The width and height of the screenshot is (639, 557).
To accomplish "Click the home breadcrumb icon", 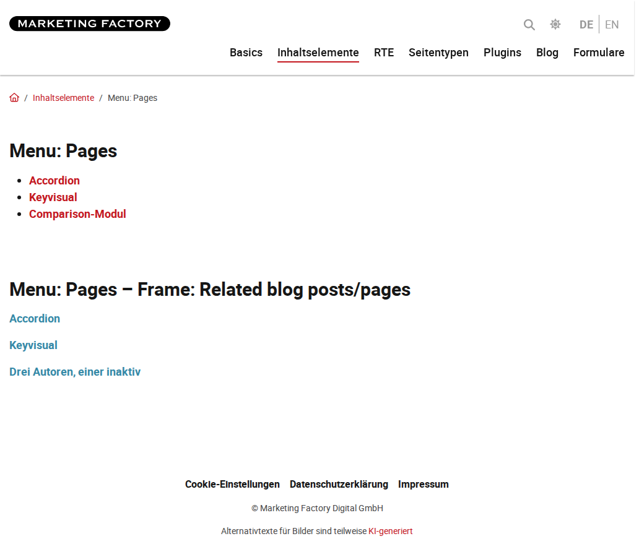I will coord(14,98).
